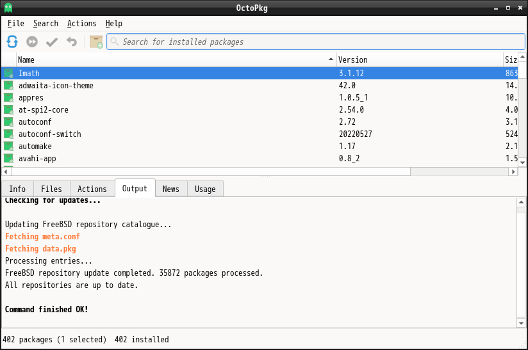This screenshot has width=528, height=350.
Task: Click the undo cancel arrow icon
Action: [x=72, y=42]
